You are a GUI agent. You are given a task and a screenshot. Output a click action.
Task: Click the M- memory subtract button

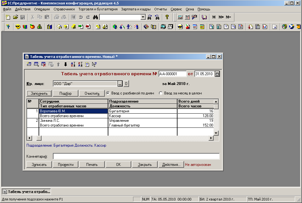tap(228, 17)
